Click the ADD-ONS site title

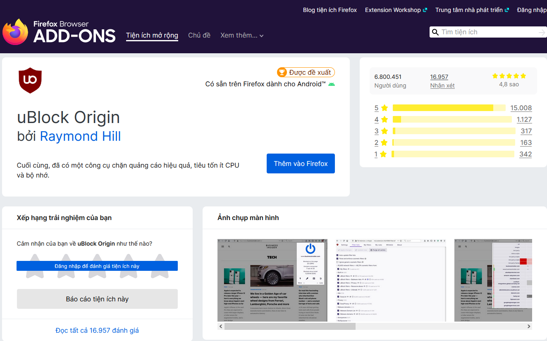click(74, 36)
